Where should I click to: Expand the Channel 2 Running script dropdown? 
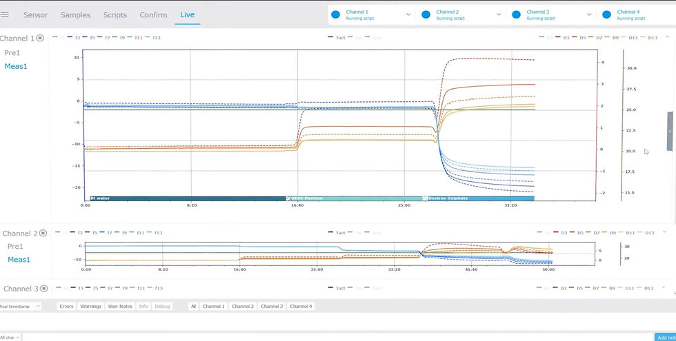coord(499,14)
